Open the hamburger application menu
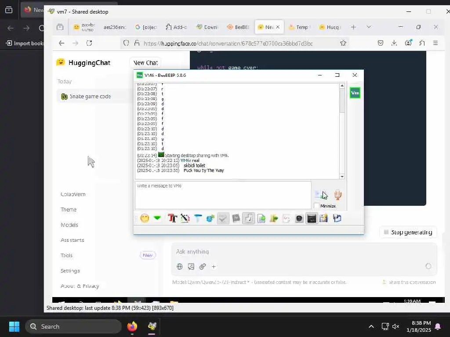 tap(435, 43)
